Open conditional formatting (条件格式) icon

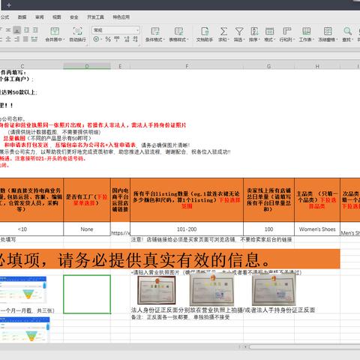(x=154, y=31)
